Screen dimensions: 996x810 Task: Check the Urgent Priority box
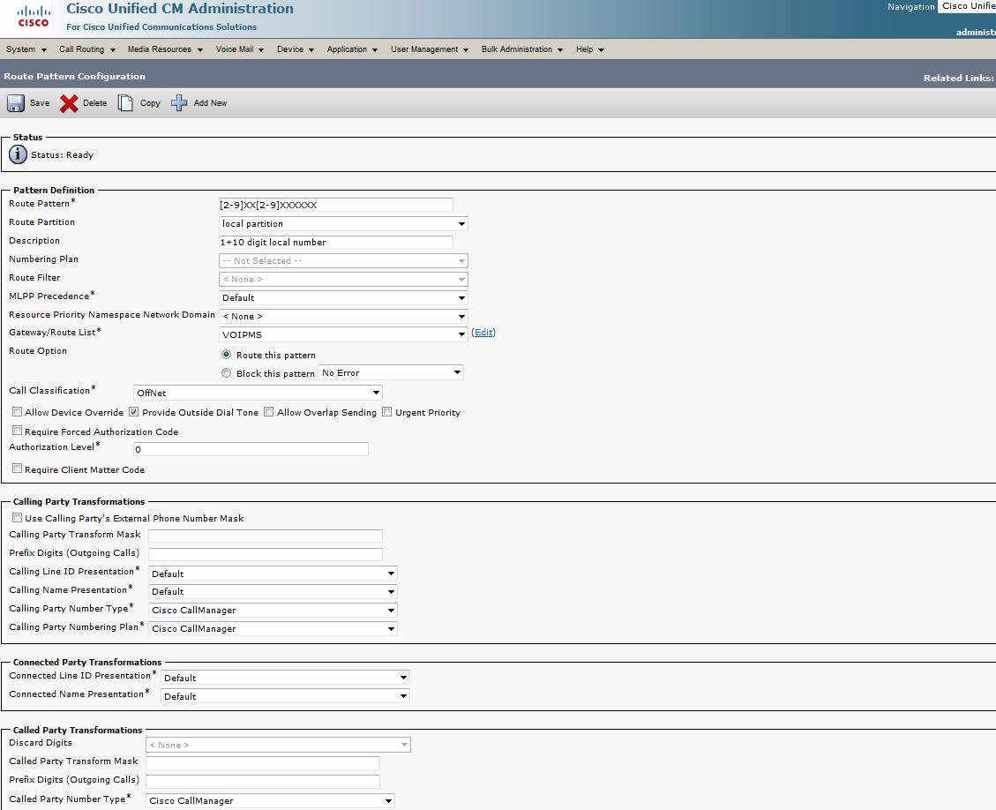tap(386, 412)
